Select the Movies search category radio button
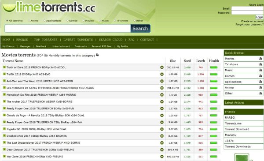Image resolution: width=264 pixels, height=161 pixels. click(x=84, y=21)
